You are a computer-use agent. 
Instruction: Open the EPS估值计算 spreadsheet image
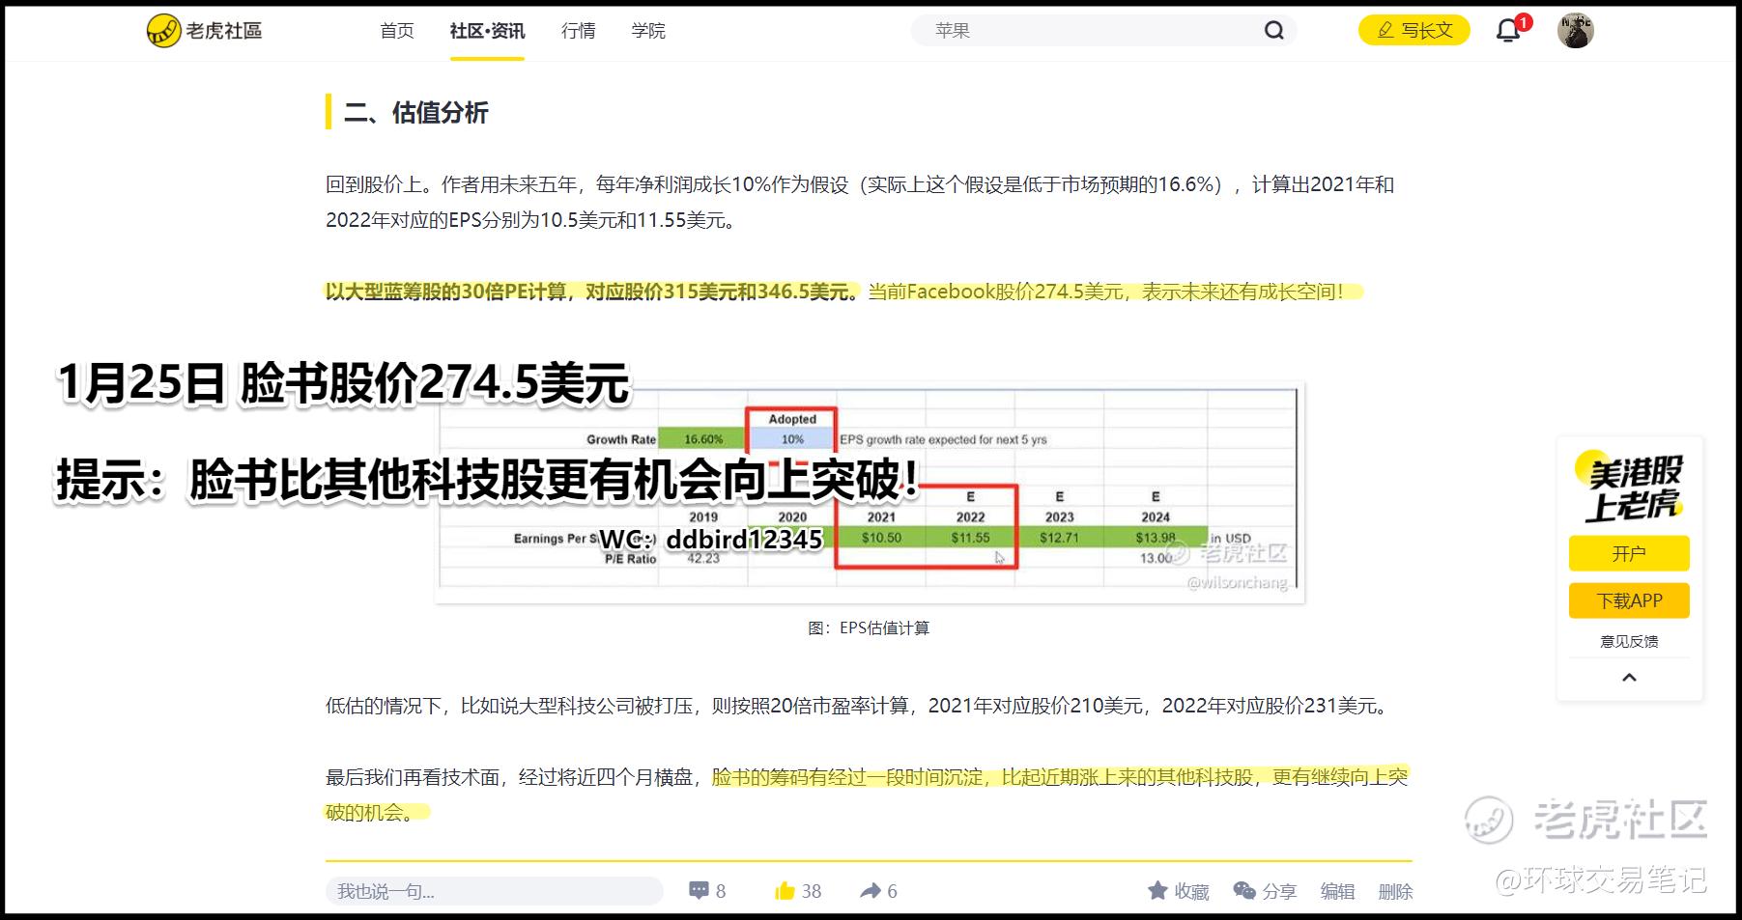[870, 493]
